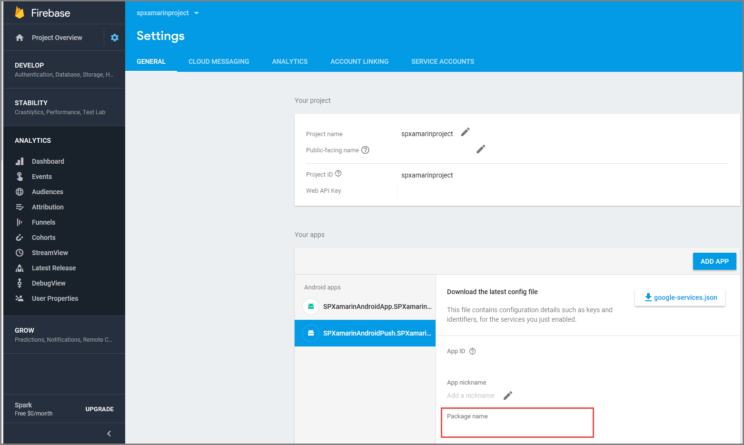Open the Project Overview home icon
Image resolution: width=744 pixels, height=445 pixels.
(20, 38)
